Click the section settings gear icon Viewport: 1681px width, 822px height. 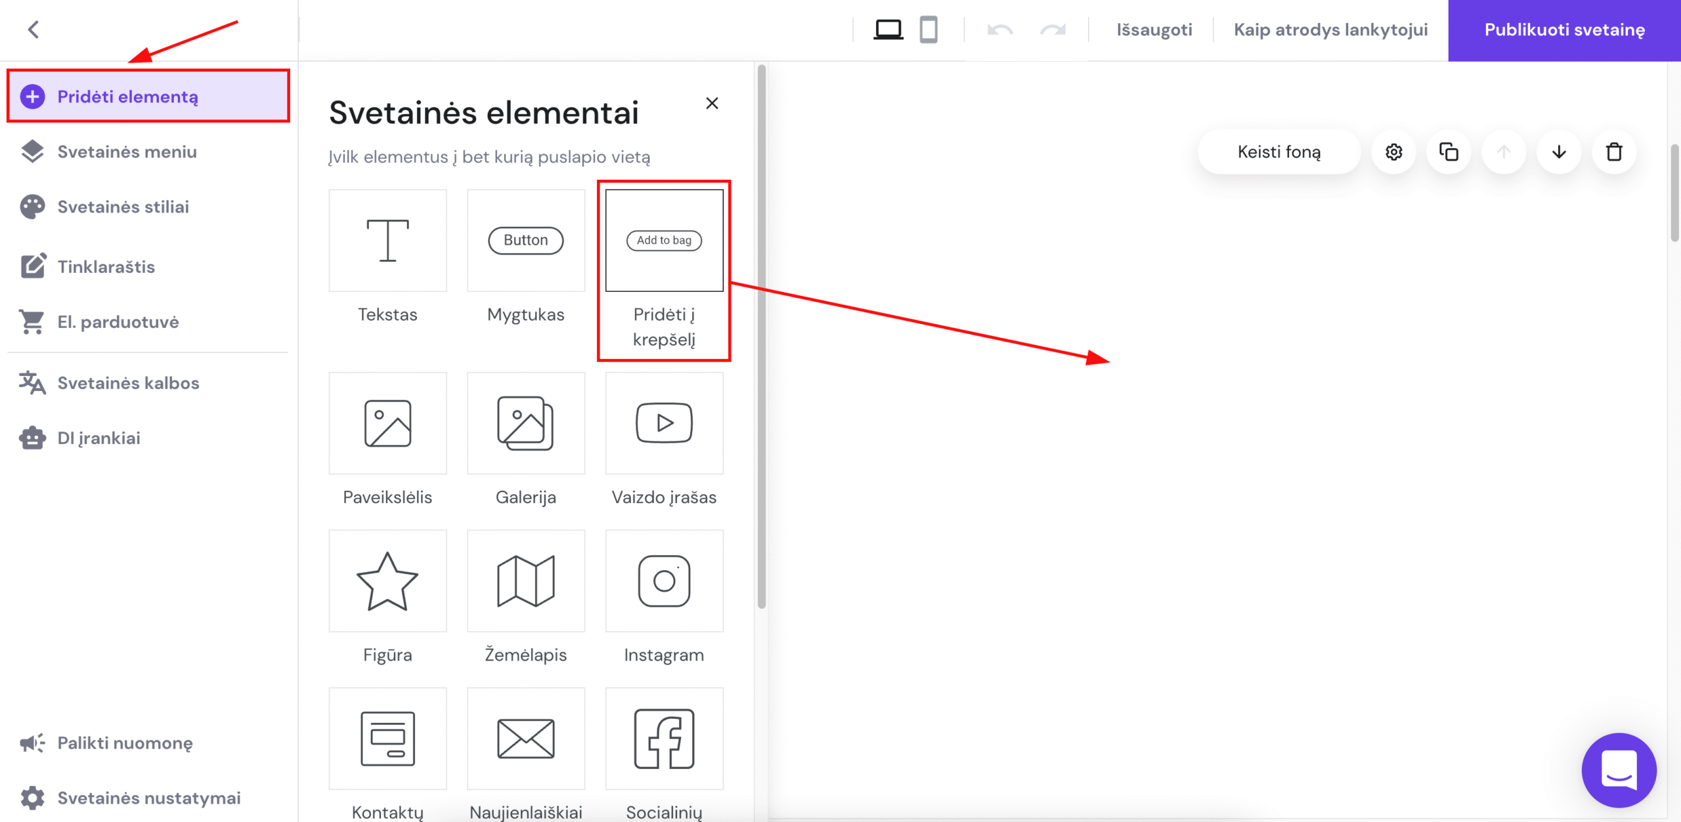click(1393, 152)
